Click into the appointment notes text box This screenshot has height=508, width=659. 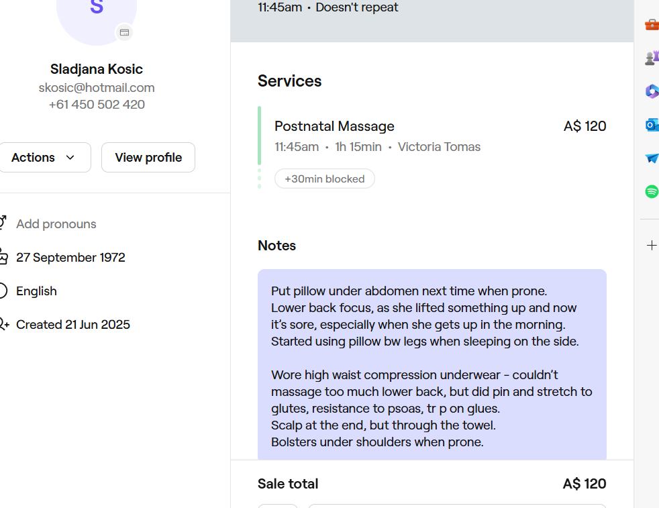pos(432,366)
